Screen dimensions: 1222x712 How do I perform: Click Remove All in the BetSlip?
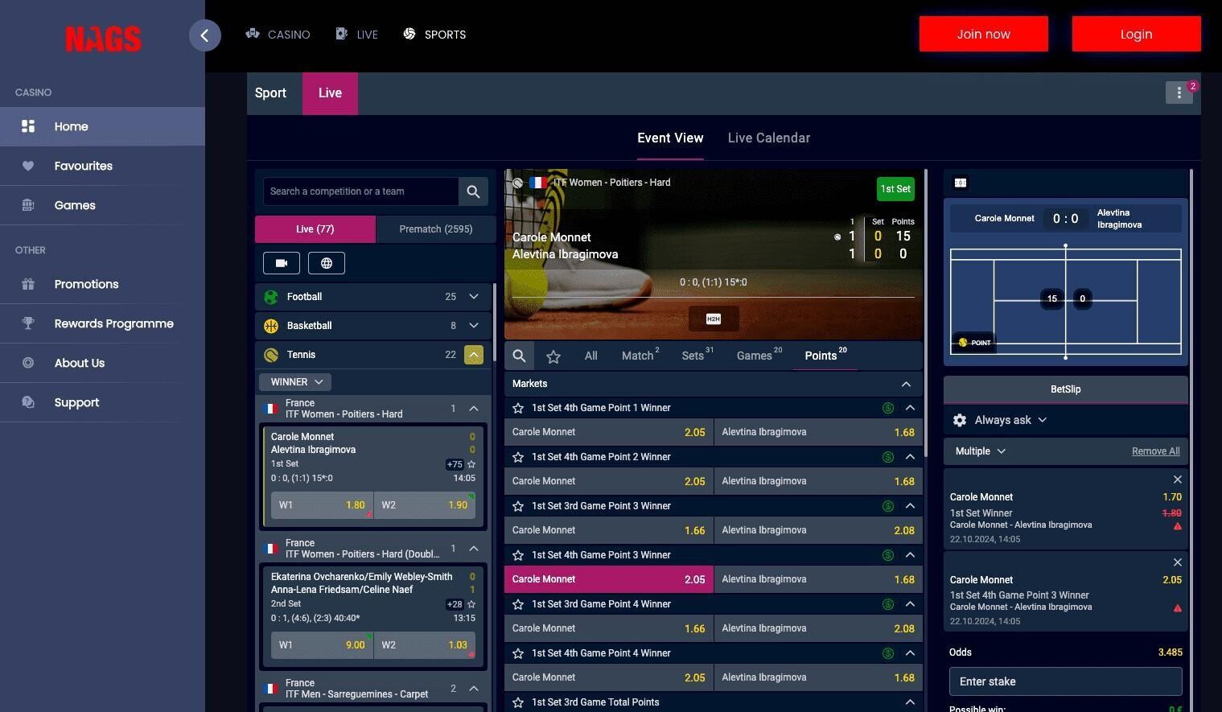tap(1155, 451)
